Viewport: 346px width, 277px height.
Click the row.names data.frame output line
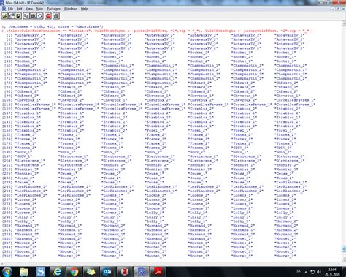coord(53,26)
